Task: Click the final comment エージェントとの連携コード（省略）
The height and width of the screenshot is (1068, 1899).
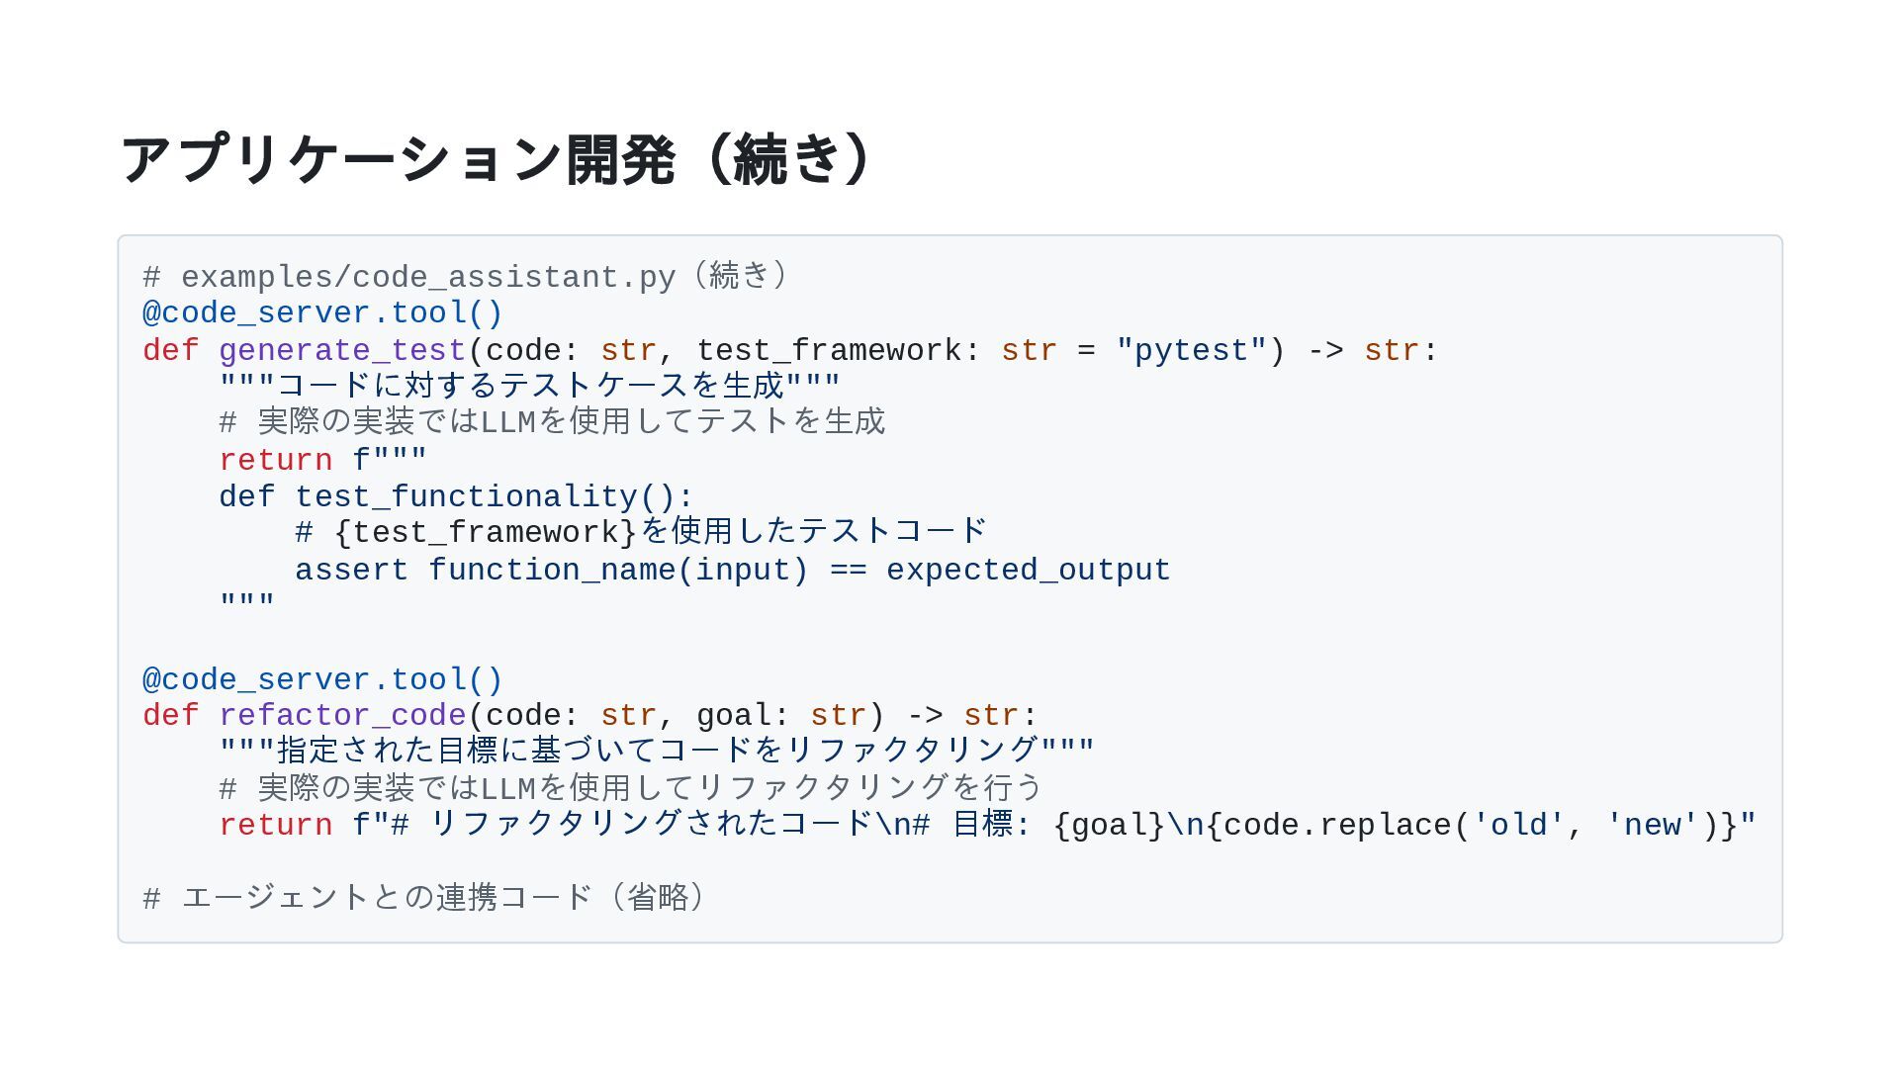Action: point(425,899)
